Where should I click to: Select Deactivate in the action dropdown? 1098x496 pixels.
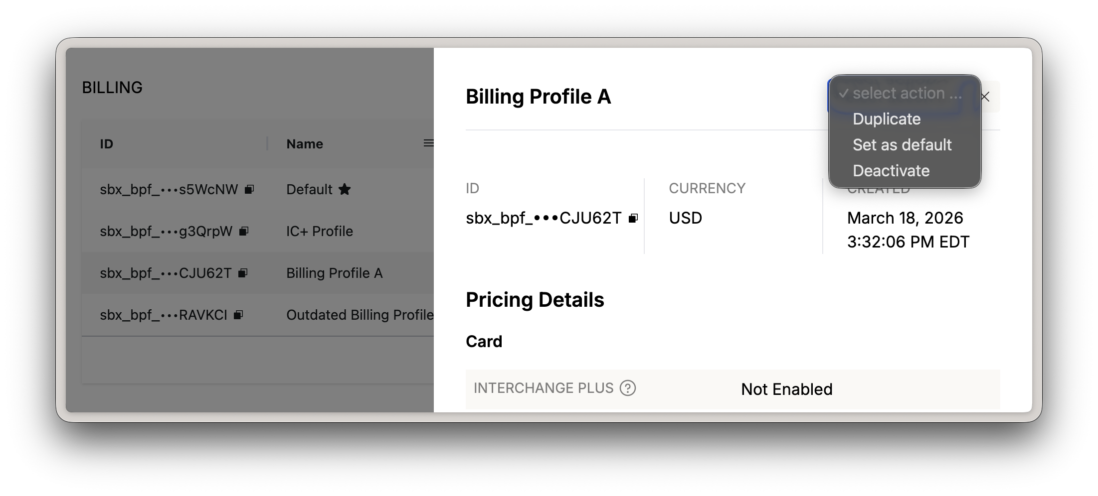point(891,171)
